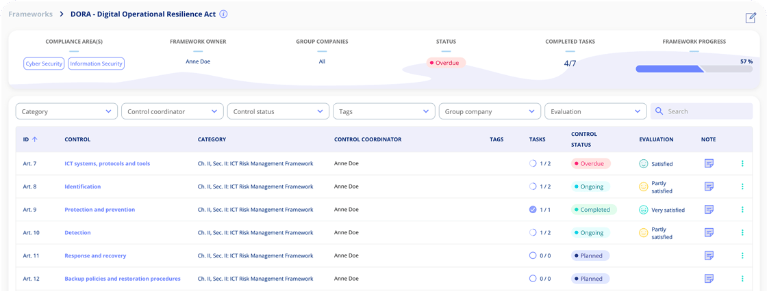Open the info icon beside DORA title
Image resolution: width=767 pixels, height=291 pixels.
[223, 14]
